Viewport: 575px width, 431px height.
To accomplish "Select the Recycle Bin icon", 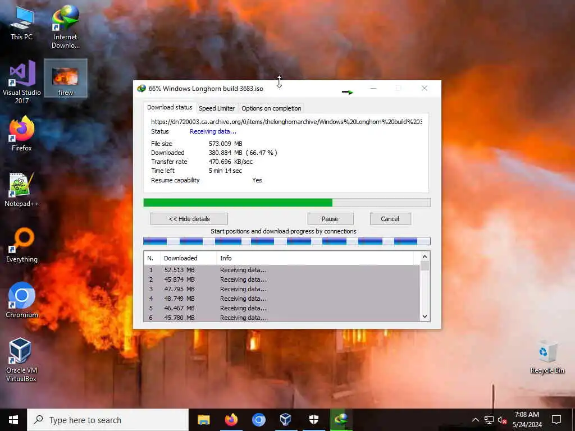I will pyautogui.click(x=547, y=357).
